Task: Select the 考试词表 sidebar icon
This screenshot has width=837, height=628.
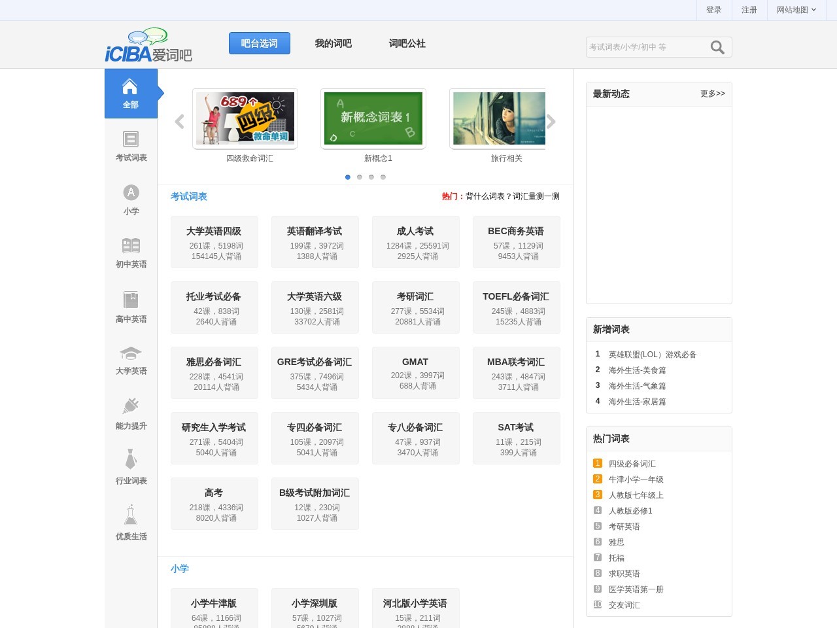Action: (130, 138)
